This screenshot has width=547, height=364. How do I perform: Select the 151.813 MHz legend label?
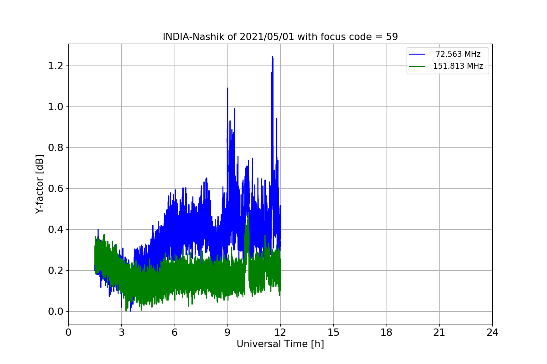(x=458, y=66)
